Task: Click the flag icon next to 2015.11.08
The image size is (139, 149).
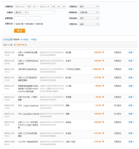Action: tap(16, 142)
